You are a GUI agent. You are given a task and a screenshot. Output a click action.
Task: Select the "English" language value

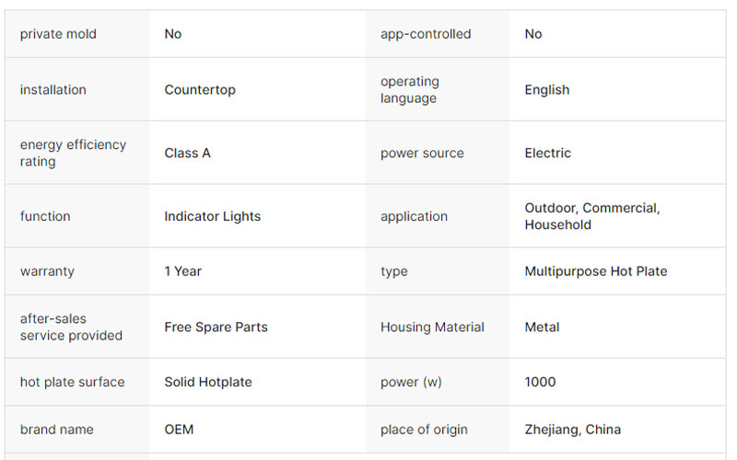point(547,90)
